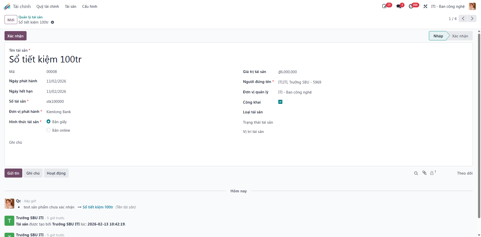The image size is (481, 237).
Task: Open Quản lý tài sản breadcrumb link
Action: (x=31, y=17)
